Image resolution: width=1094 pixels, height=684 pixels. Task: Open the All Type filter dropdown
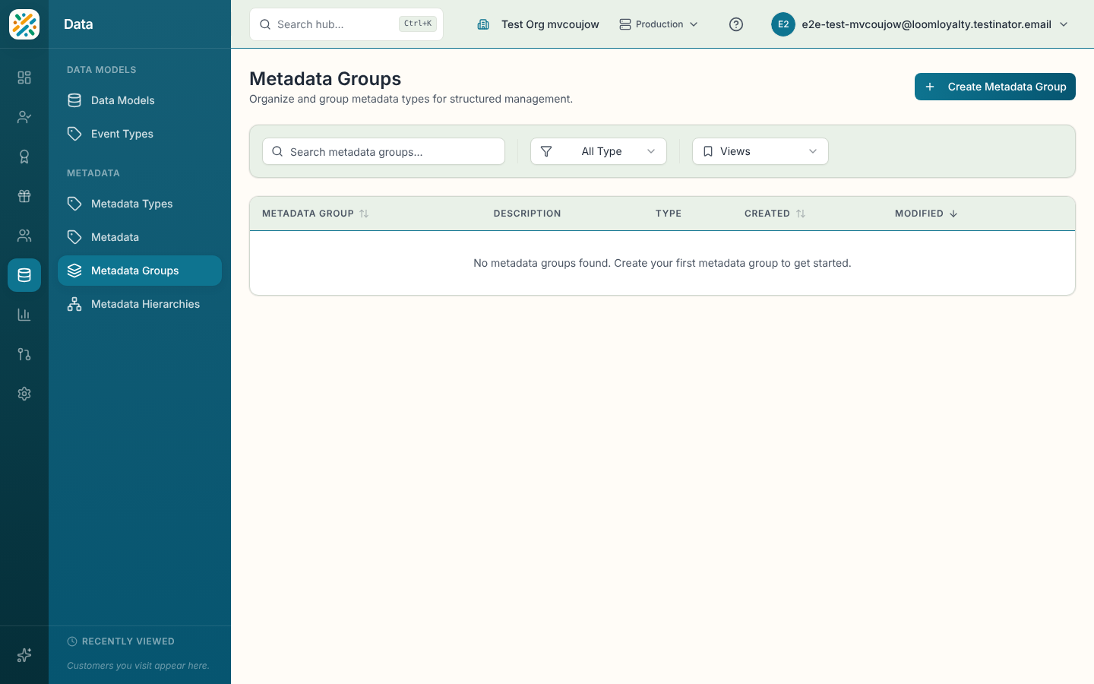pos(599,151)
